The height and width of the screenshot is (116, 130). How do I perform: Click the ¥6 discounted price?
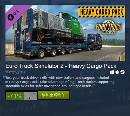click(x=31, y=98)
